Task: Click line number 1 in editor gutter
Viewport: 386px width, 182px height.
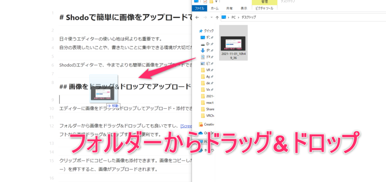Action: pyautogui.click(x=53, y=13)
